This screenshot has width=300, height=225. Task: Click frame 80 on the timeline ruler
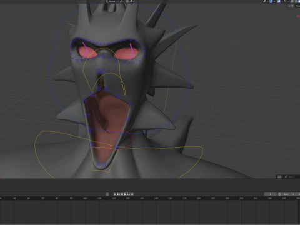[x=57, y=199]
